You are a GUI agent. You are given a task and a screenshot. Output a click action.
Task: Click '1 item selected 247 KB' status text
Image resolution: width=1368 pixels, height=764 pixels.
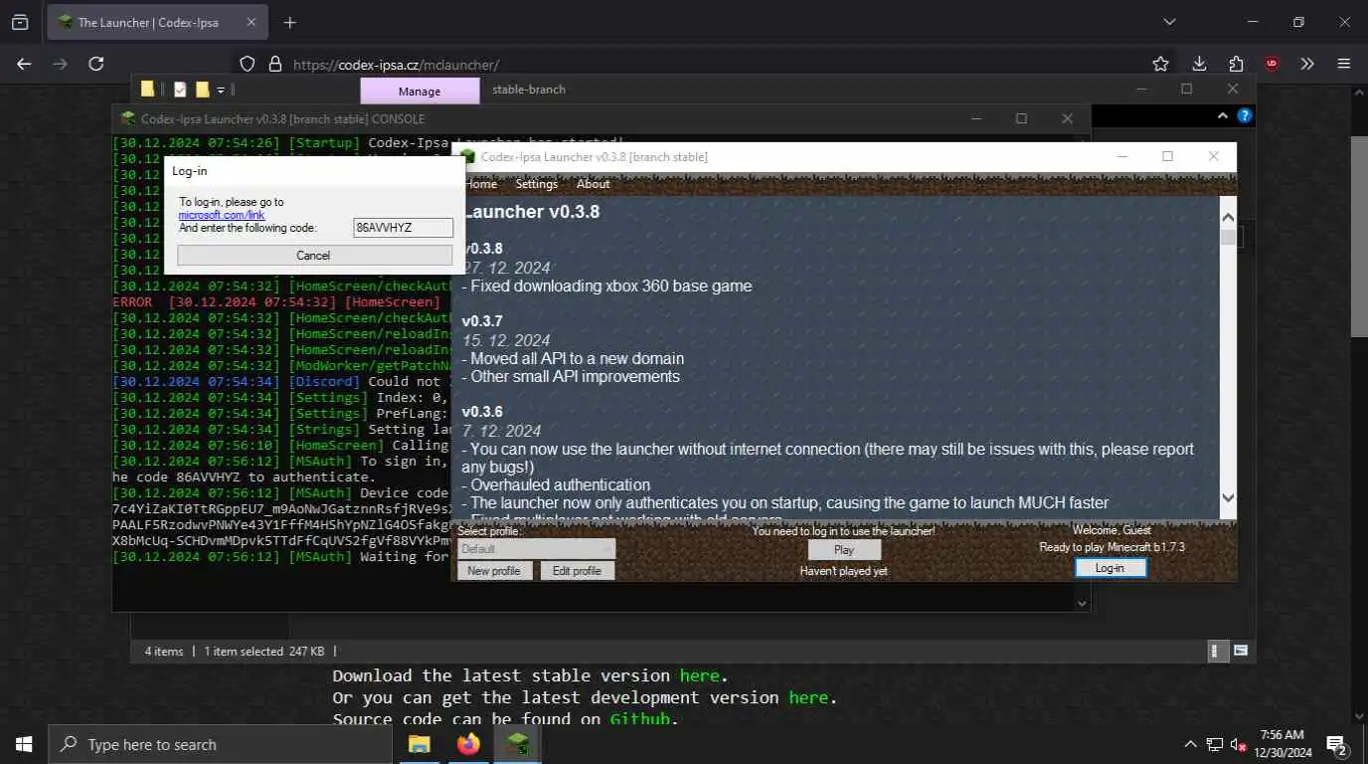pyautogui.click(x=263, y=652)
